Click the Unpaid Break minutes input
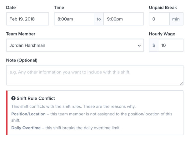 (159, 19)
